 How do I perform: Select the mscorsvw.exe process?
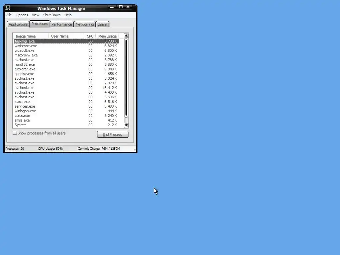click(x=66, y=55)
